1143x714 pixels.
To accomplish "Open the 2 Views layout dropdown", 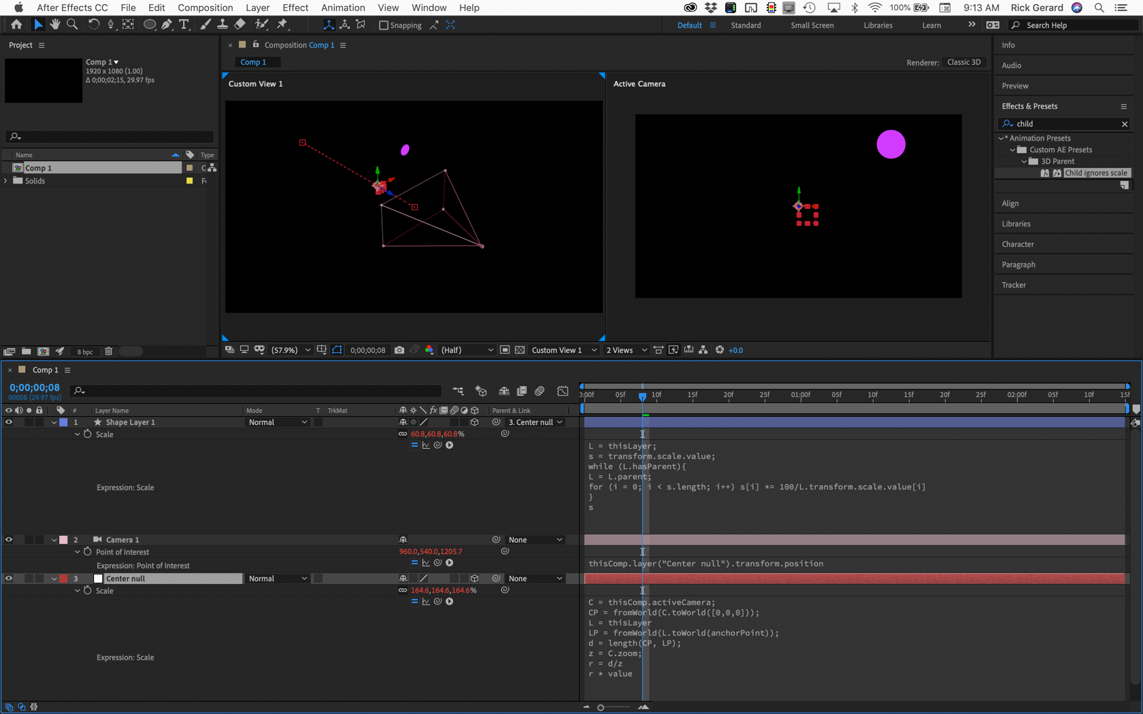I will pos(626,350).
